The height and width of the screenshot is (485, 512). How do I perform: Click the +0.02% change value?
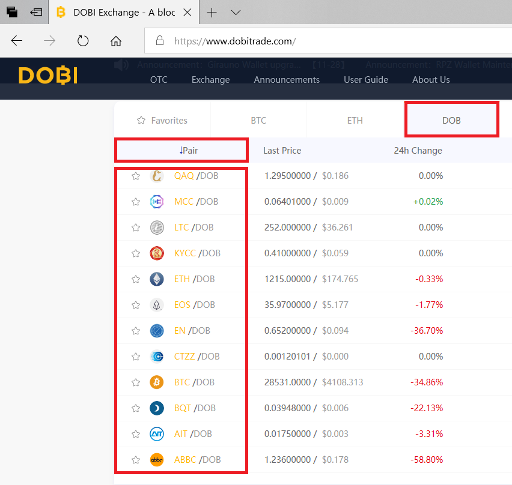428,202
